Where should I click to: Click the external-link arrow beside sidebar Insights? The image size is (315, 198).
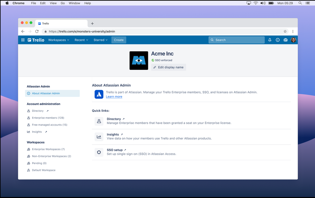click(x=46, y=132)
